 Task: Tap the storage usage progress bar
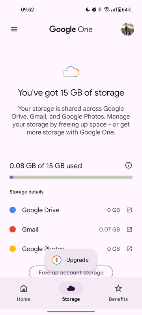click(71, 177)
